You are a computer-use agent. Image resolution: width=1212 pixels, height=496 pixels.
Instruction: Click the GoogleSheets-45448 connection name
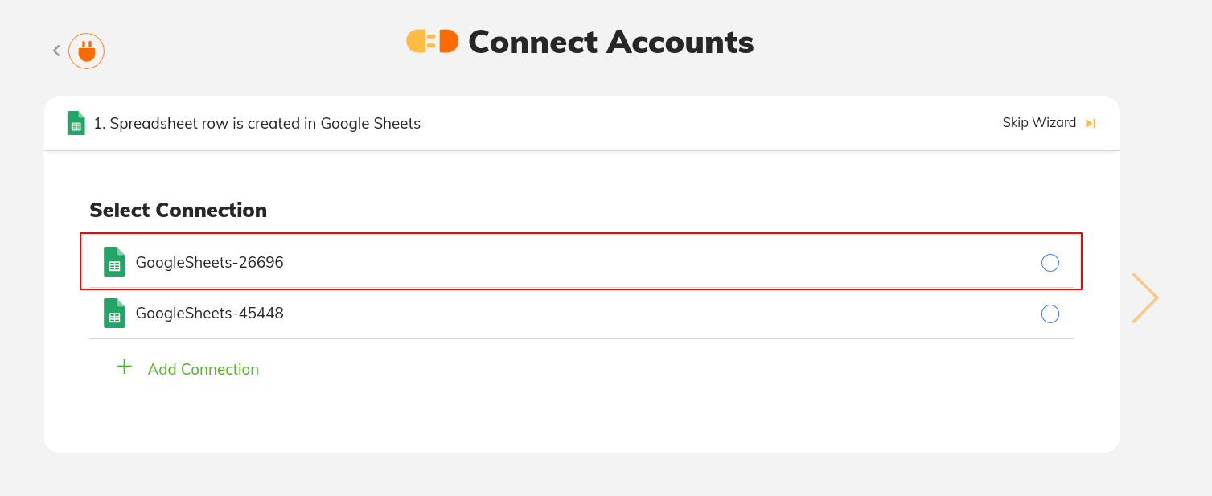click(x=209, y=314)
